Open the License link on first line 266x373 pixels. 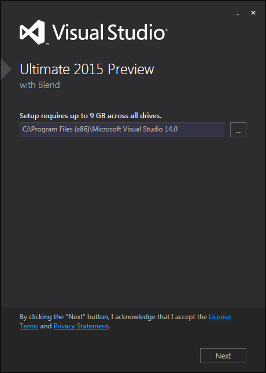(x=220, y=317)
